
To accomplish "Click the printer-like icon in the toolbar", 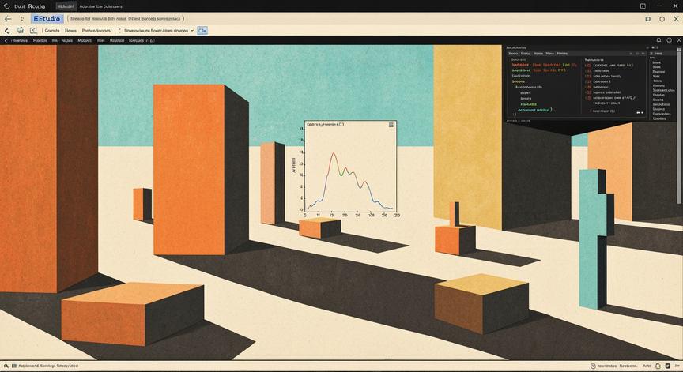I will [21, 31].
